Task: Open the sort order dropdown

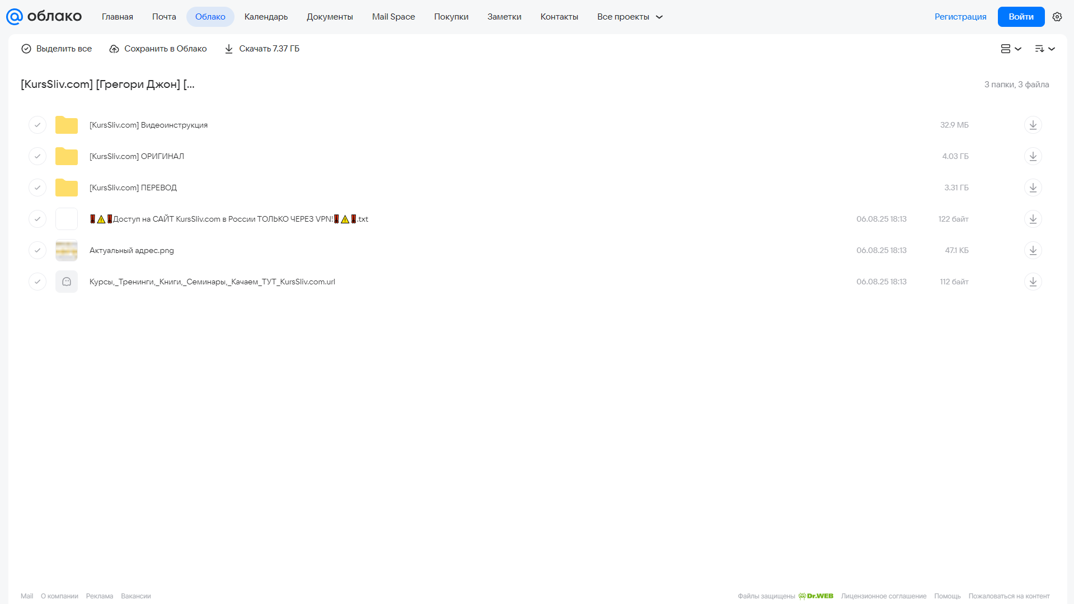Action: point(1044,49)
